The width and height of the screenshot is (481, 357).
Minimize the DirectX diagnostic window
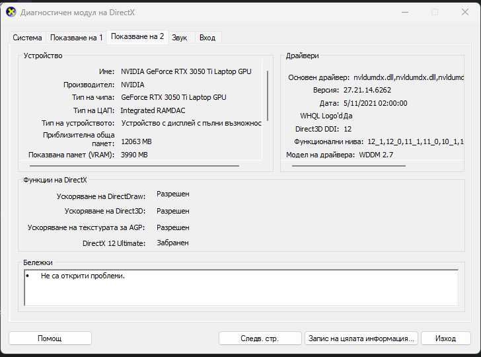pos(405,13)
